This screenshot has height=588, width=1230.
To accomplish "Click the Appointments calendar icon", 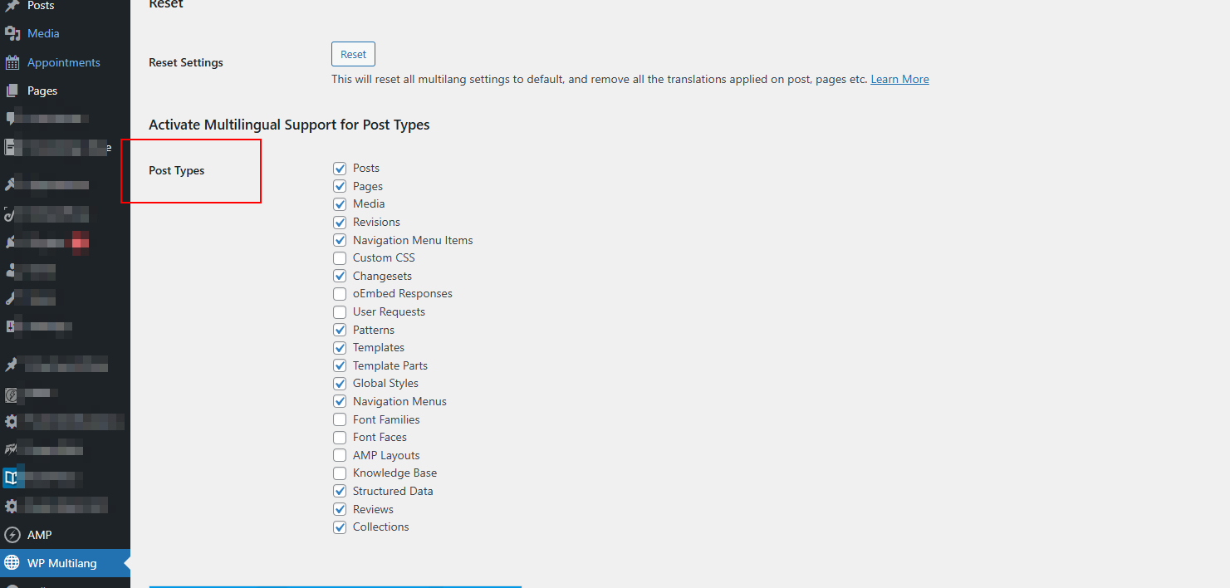I will (12, 62).
